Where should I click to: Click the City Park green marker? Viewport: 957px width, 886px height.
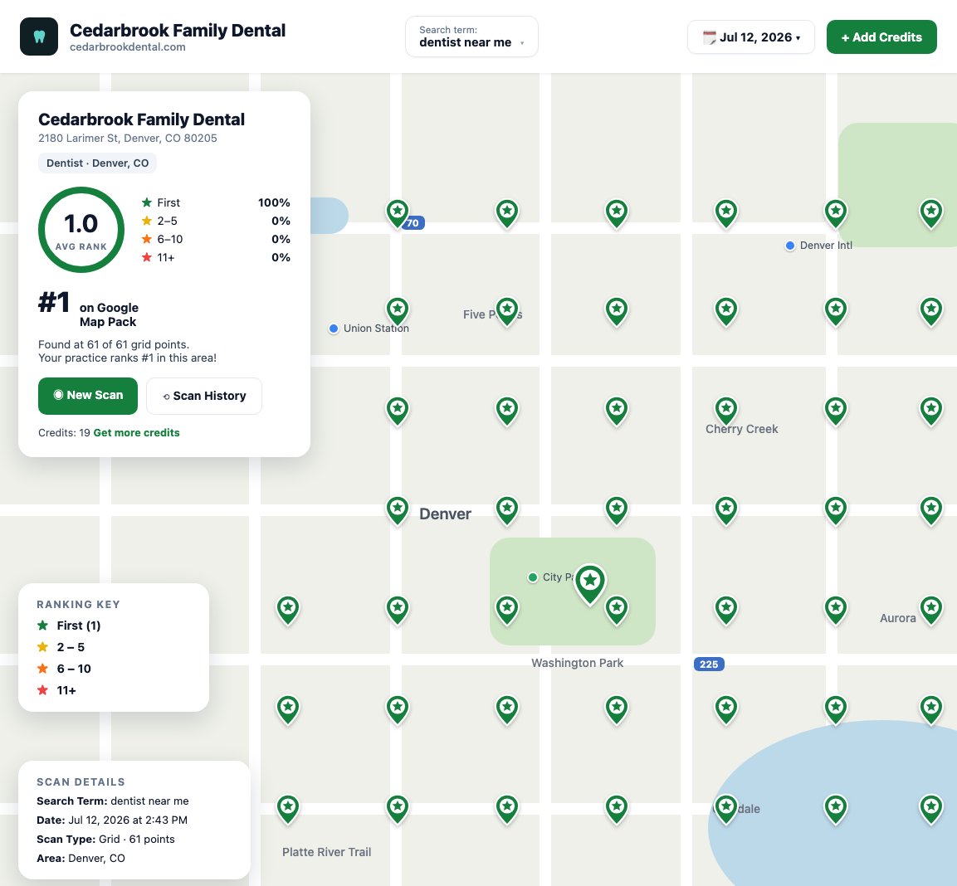pos(533,577)
